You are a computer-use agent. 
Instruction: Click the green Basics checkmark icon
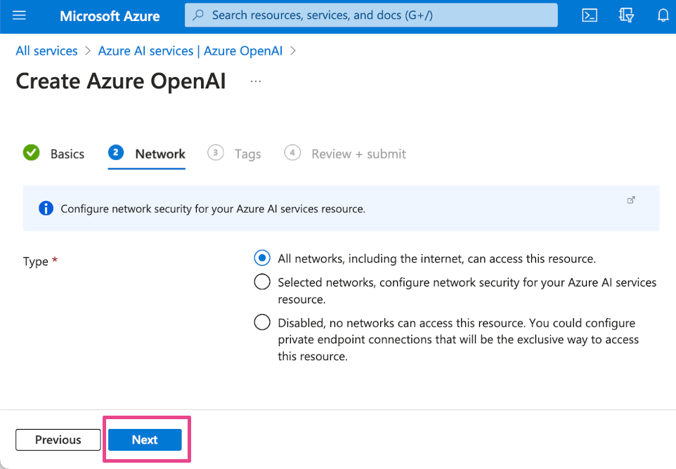32,153
